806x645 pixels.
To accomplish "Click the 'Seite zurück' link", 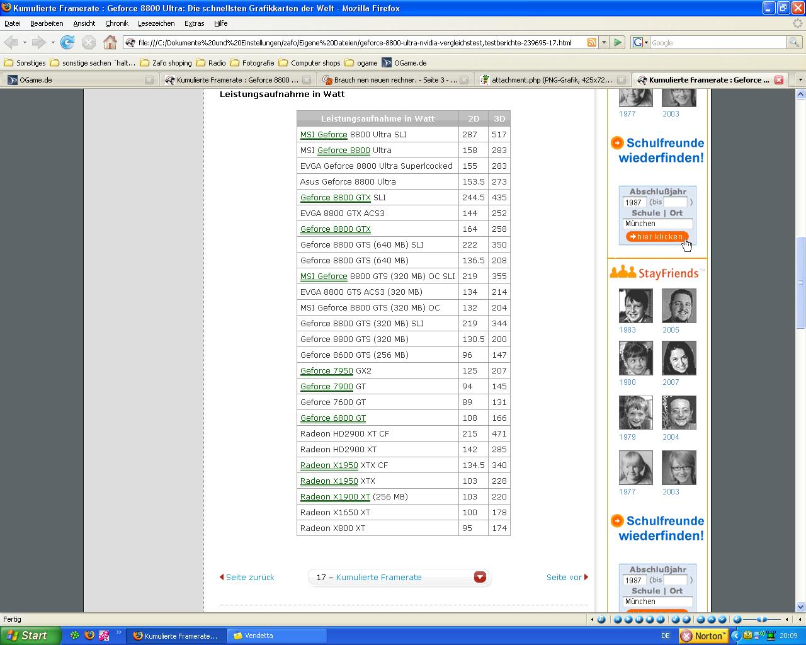I will coord(247,577).
